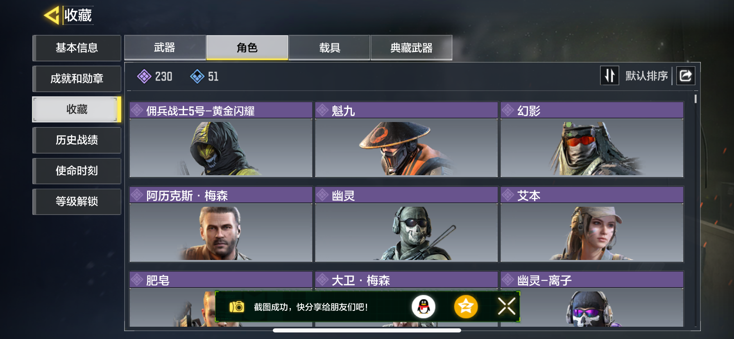Screen dimensions: 734x339
Task: Open the 典藏武器 tab
Action: 412,47
